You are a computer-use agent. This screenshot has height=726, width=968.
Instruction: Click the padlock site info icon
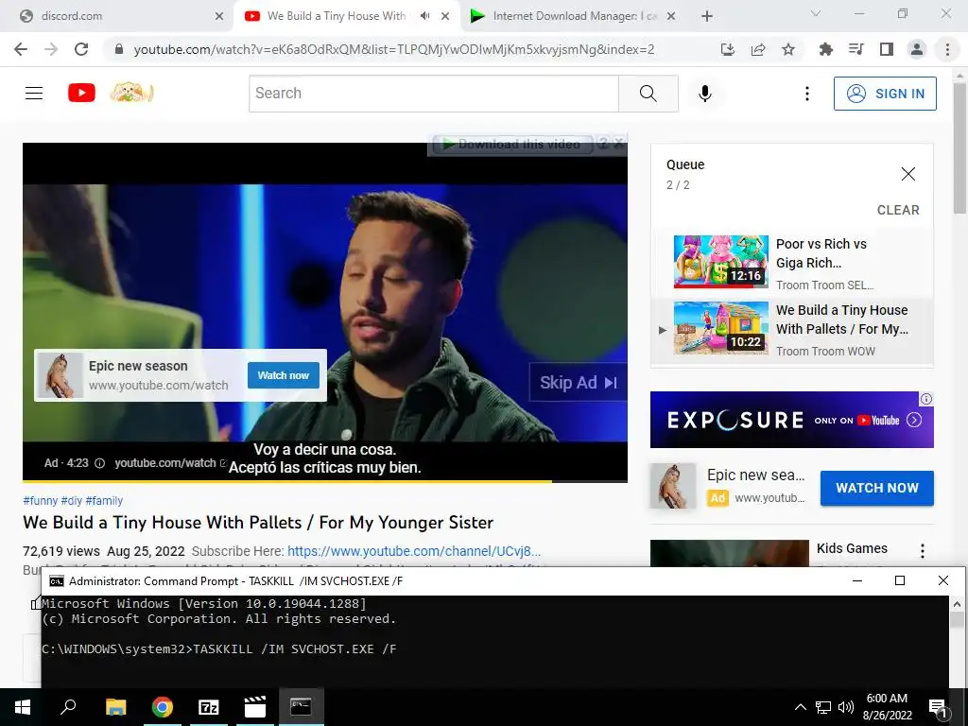(x=119, y=49)
